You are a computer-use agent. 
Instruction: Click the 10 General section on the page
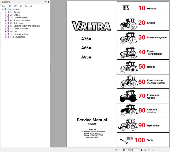(143, 8)
